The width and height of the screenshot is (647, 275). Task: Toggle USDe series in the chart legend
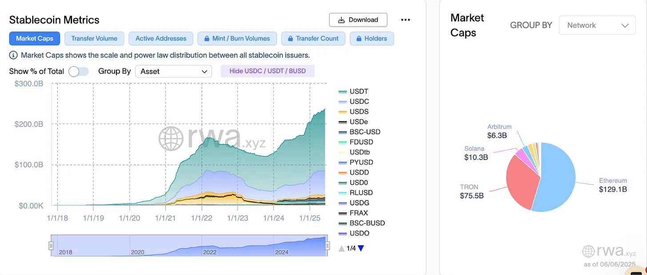pyautogui.click(x=352, y=122)
